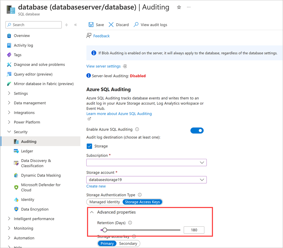The width and height of the screenshot is (283, 248).
Task: Disable Azure SQL Auditing
Action: click(197, 130)
